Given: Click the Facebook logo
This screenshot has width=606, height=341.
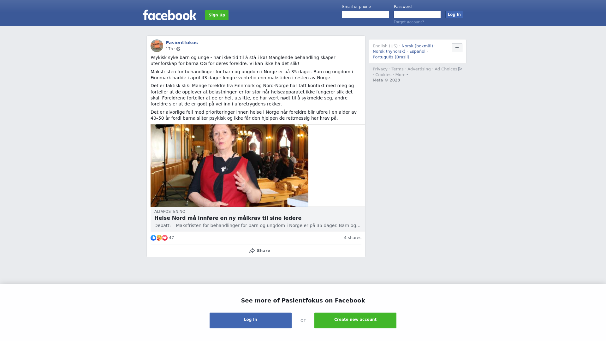Looking at the screenshot, I should [x=169, y=15].
